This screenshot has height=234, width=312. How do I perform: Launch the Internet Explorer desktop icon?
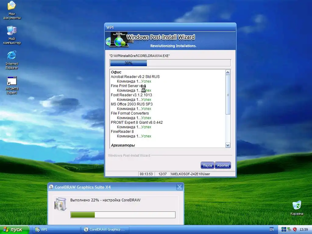click(12, 60)
